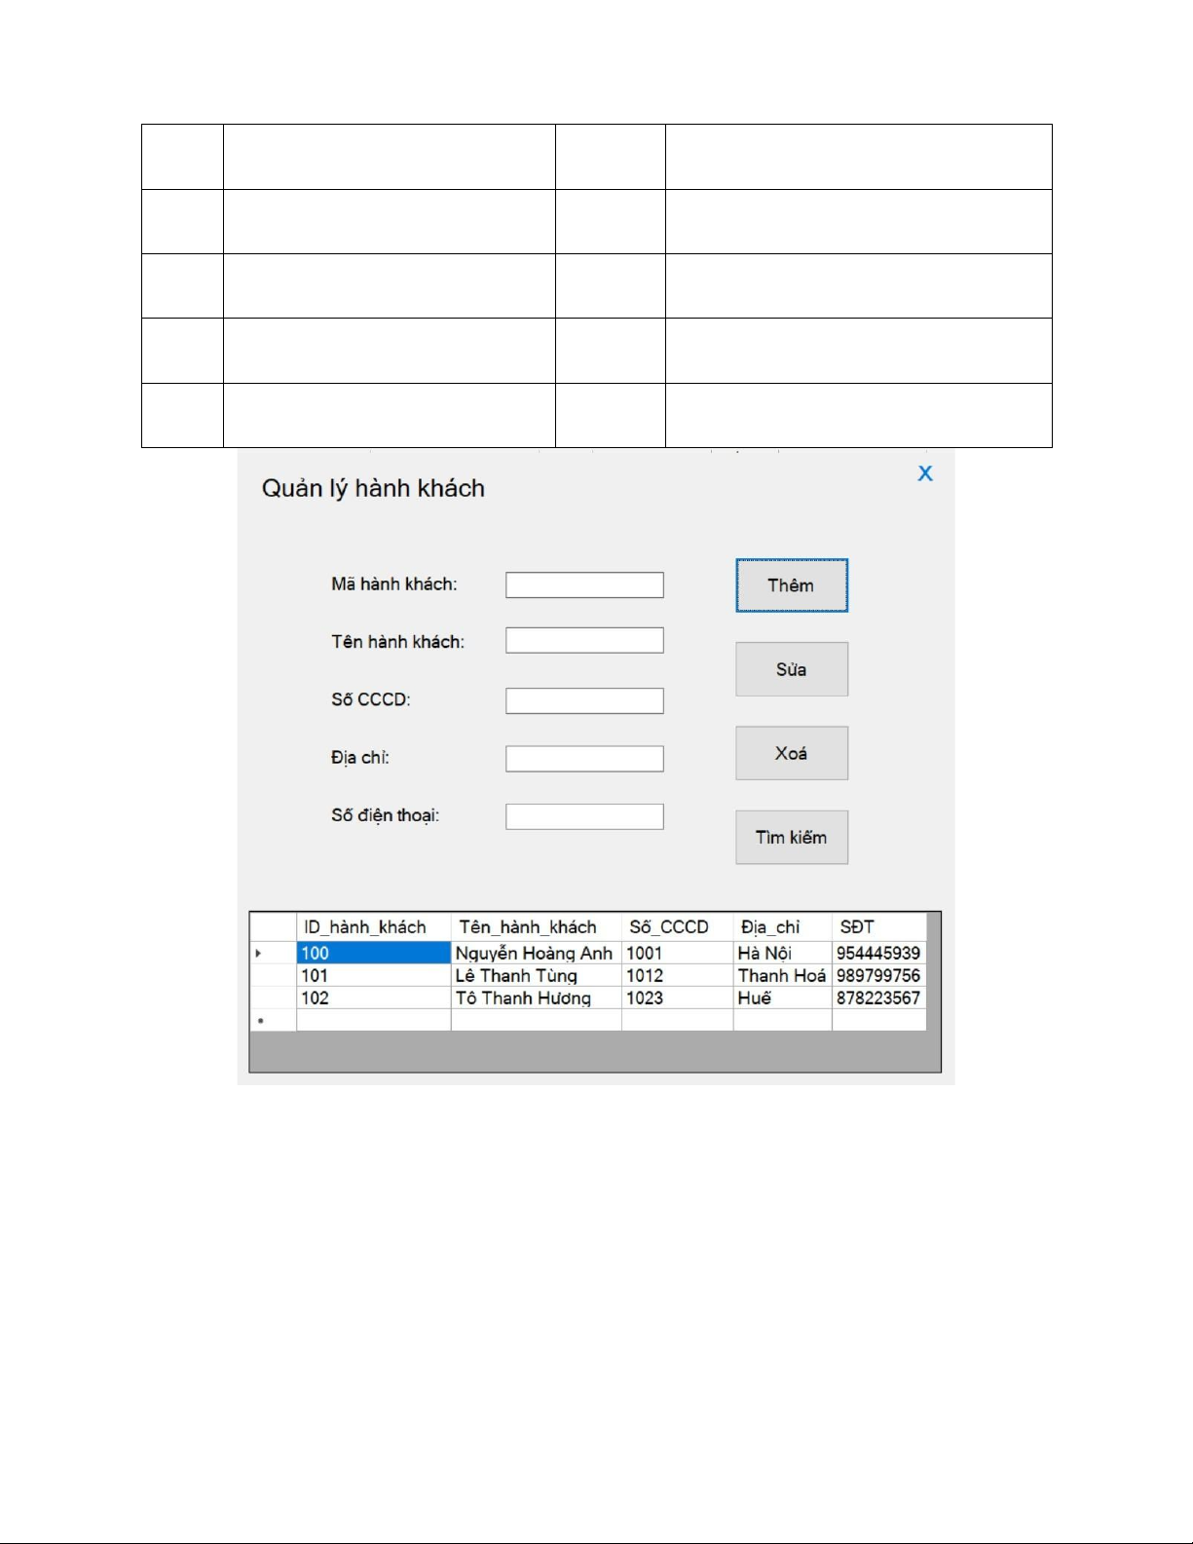Click the Địa_chỉ column header

pyautogui.click(x=781, y=926)
